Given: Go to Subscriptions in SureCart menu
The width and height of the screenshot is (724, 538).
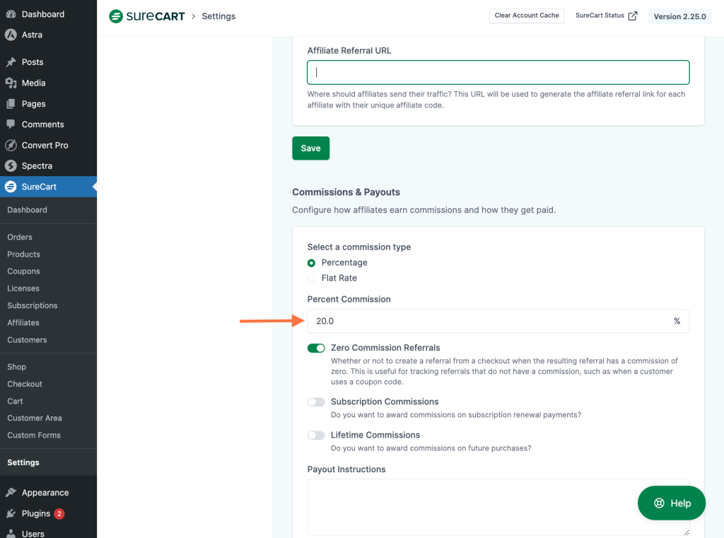Looking at the screenshot, I should coord(33,305).
